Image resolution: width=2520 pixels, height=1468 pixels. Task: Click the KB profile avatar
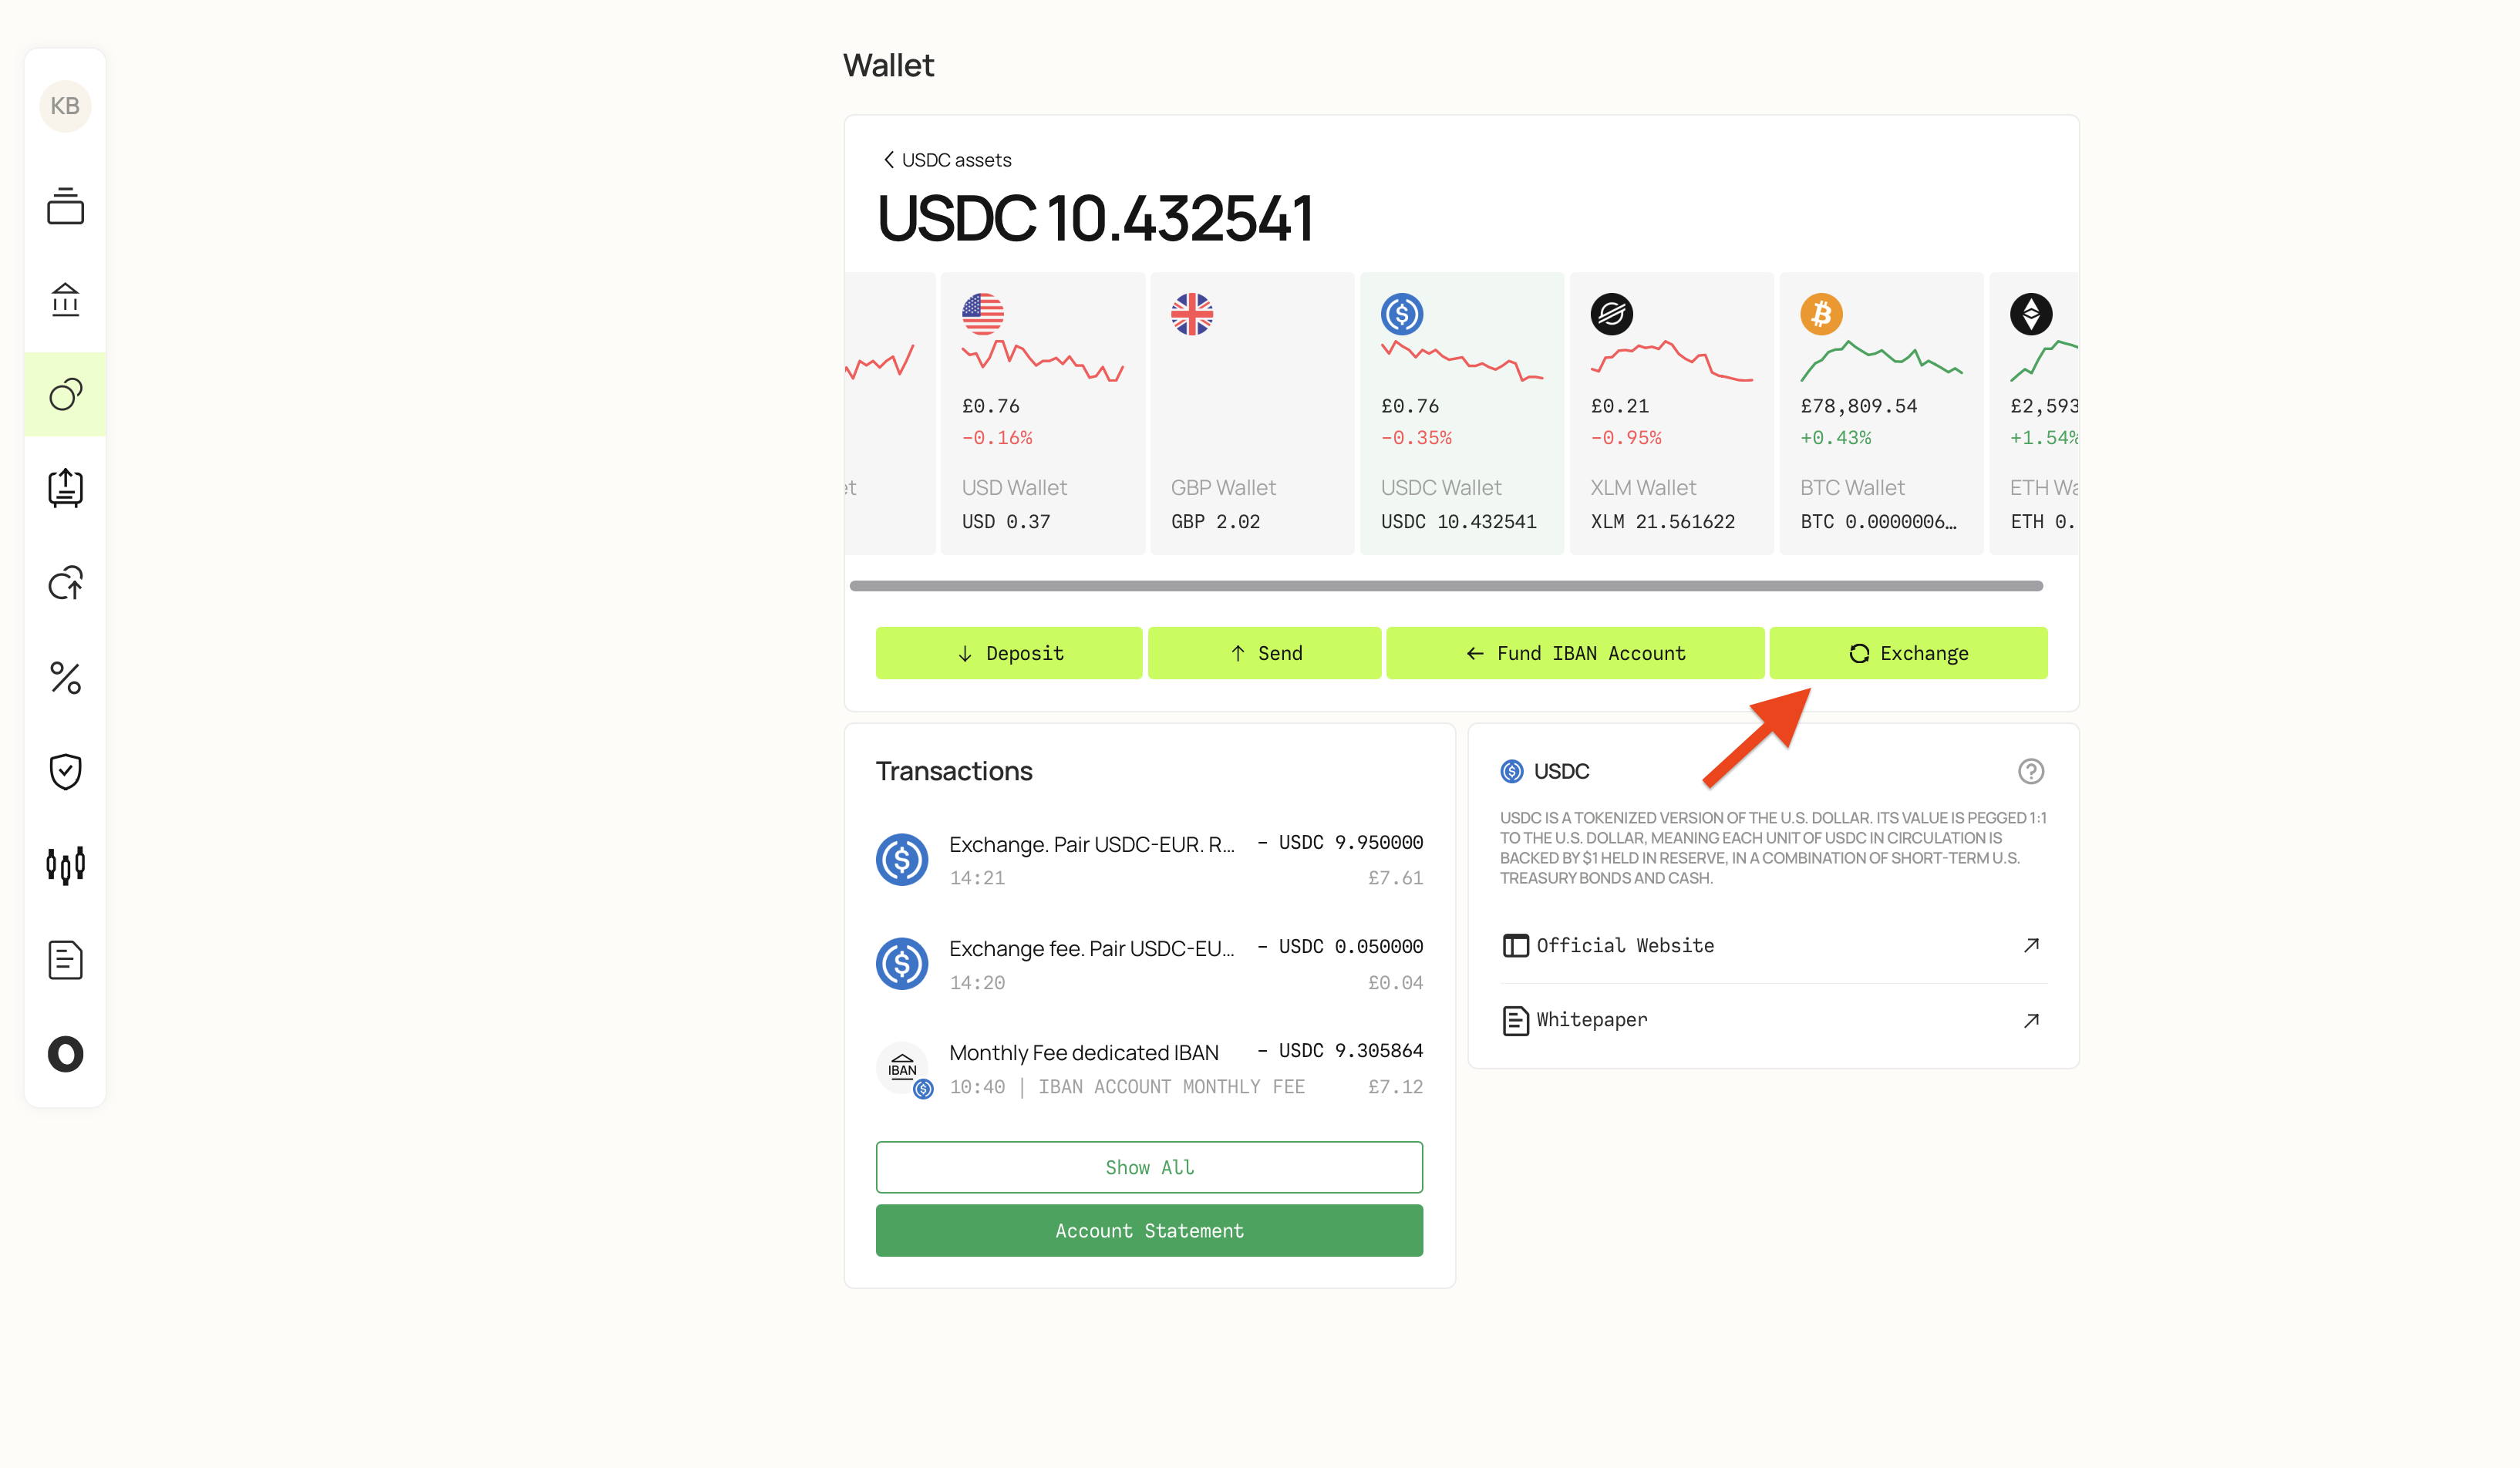(x=65, y=106)
